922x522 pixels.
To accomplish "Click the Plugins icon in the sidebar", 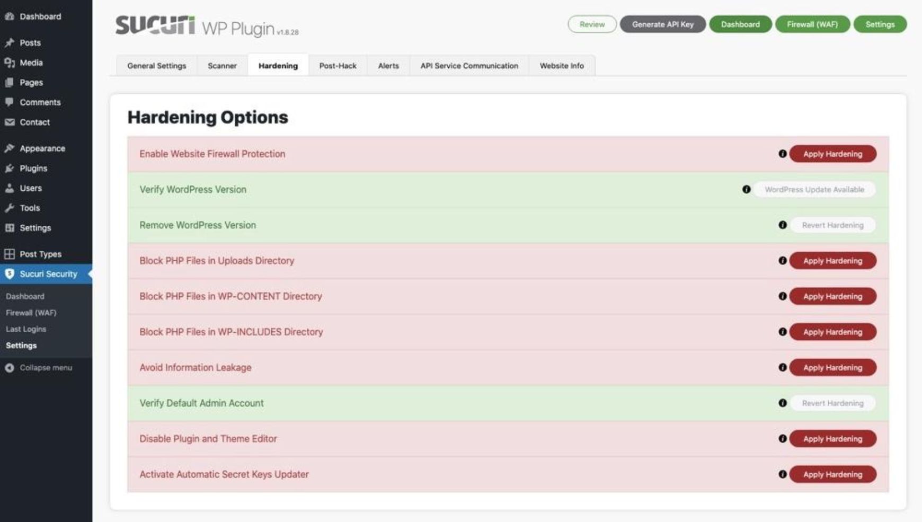I will [10, 169].
